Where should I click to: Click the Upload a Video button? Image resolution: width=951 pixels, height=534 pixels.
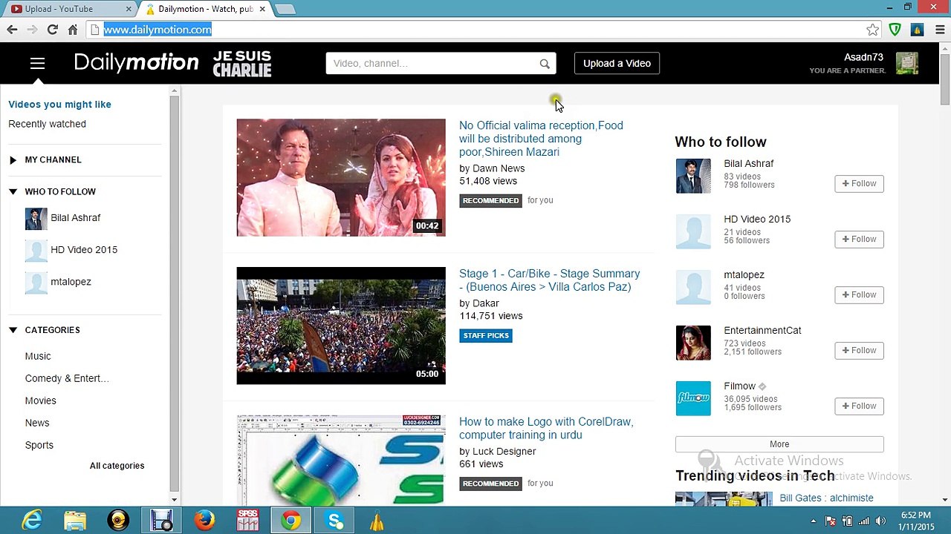(x=617, y=64)
